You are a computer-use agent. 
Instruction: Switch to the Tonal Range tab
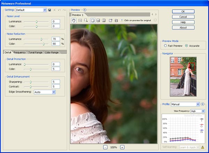36,52
